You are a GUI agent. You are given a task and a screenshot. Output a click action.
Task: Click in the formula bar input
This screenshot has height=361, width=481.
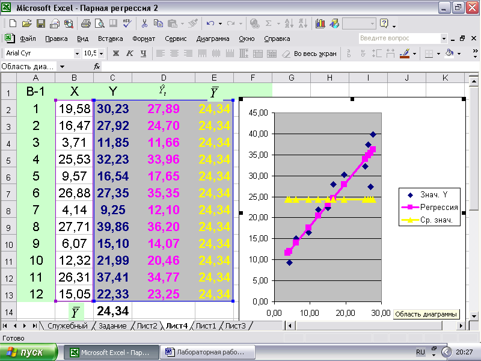pyautogui.click(x=290, y=66)
